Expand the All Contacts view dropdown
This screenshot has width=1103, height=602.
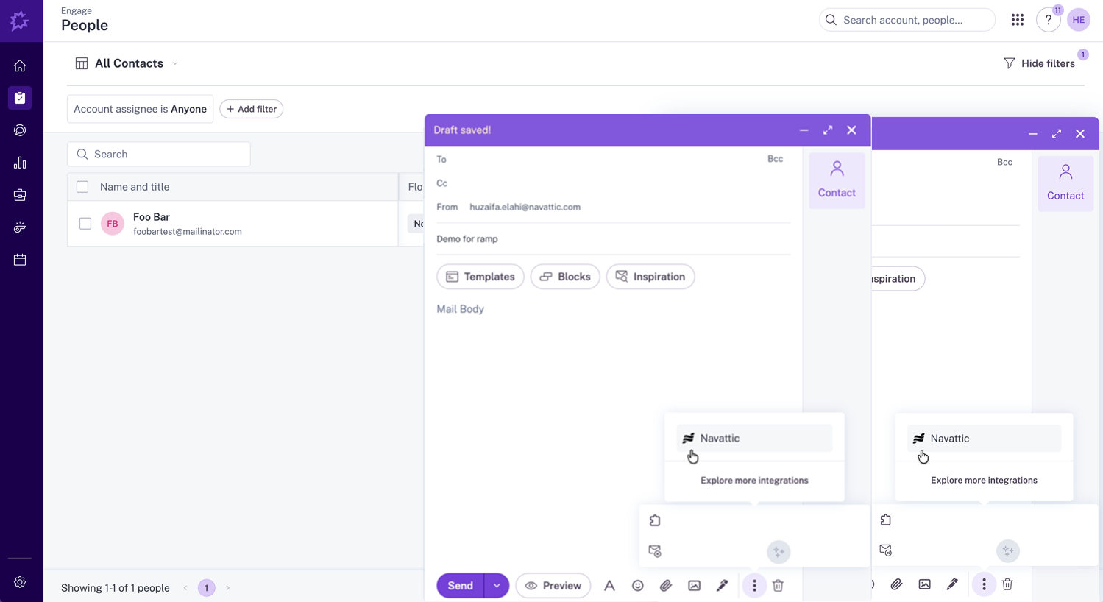(x=175, y=63)
